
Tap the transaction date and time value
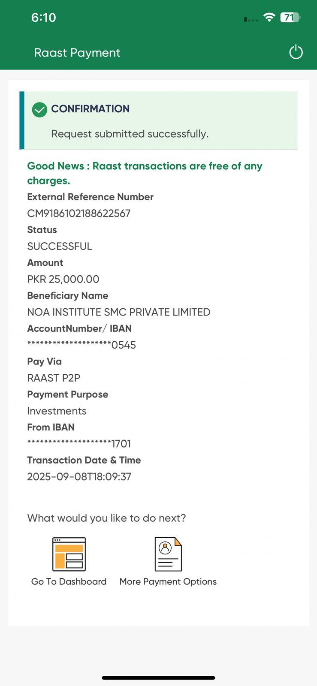[x=79, y=477]
